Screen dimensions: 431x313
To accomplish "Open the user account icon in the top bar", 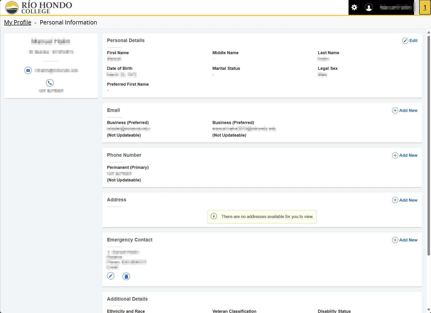I will point(368,7).
